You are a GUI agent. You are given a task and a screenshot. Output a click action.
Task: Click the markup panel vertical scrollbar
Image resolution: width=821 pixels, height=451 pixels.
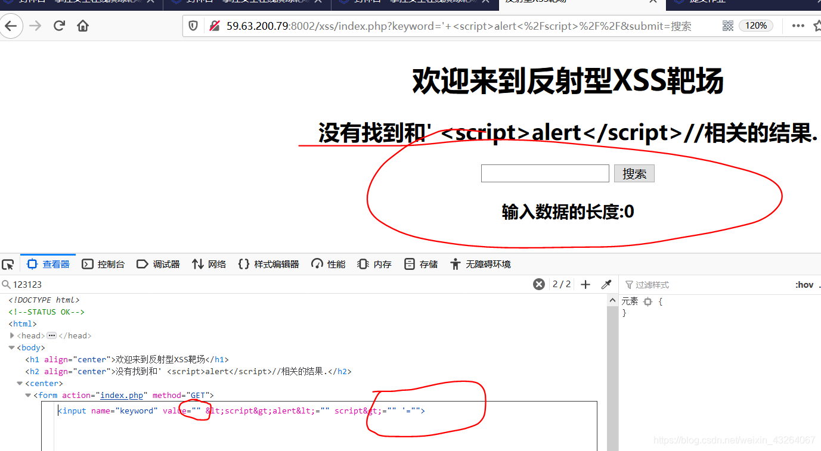tap(612, 379)
